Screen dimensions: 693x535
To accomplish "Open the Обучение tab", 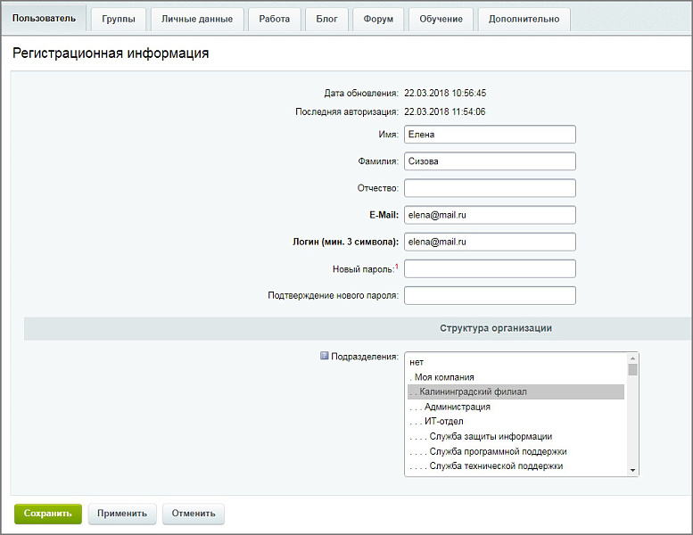I will [441, 19].
